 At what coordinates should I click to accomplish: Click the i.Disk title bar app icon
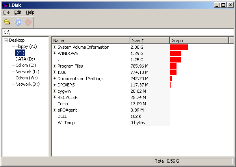pyautogui.click(x=5, y=5)
